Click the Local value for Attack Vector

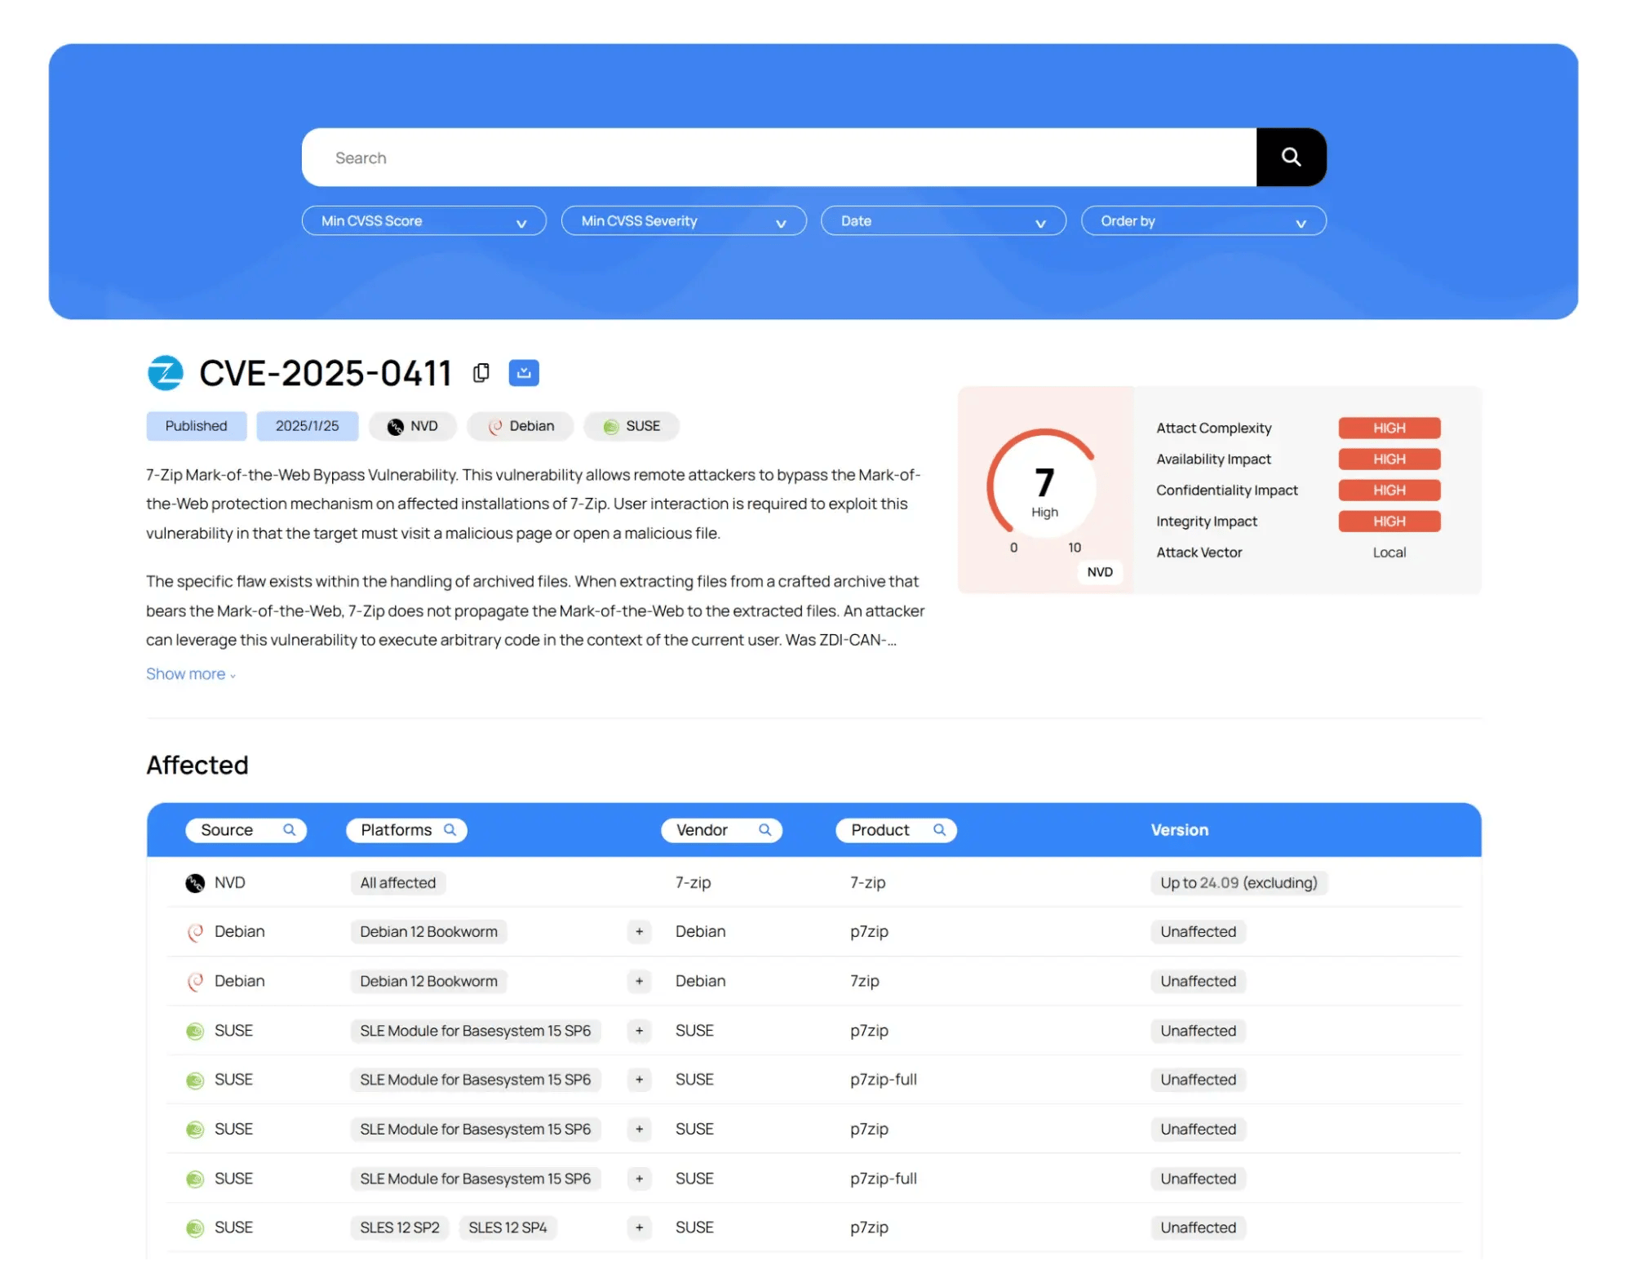(1389, 553)
